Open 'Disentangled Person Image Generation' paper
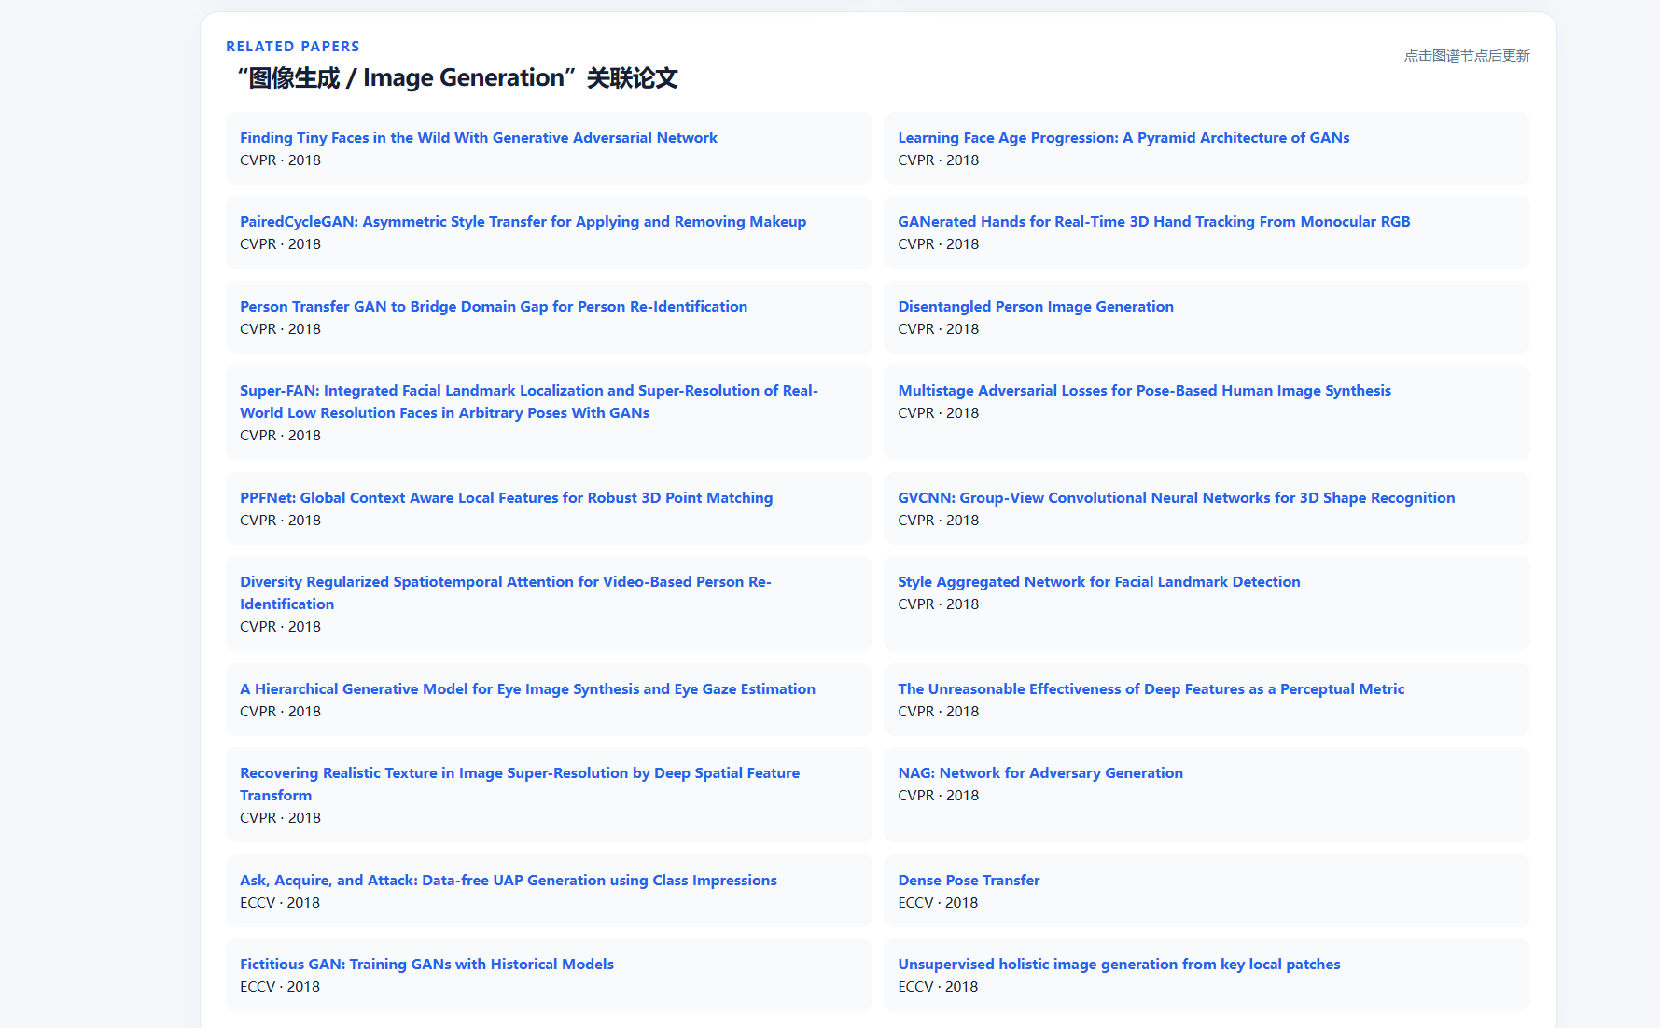 1036,307
